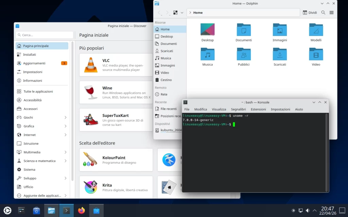Viewport: 348px width, 217px height.
Task: Open the Segnalibri menu in Konsole
Action: coord(239,109)
